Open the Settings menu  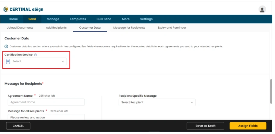pyautogui.click(x=146, y=19)
